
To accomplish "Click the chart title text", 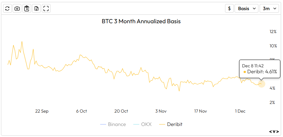I will coord(141,21).
